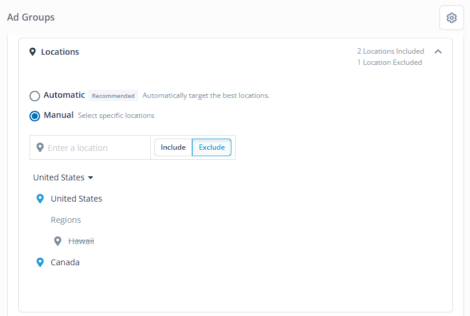This screenshot has width=470, height=316.
Task: Click the dropdown caret next to United States
Action: point(91,178)
